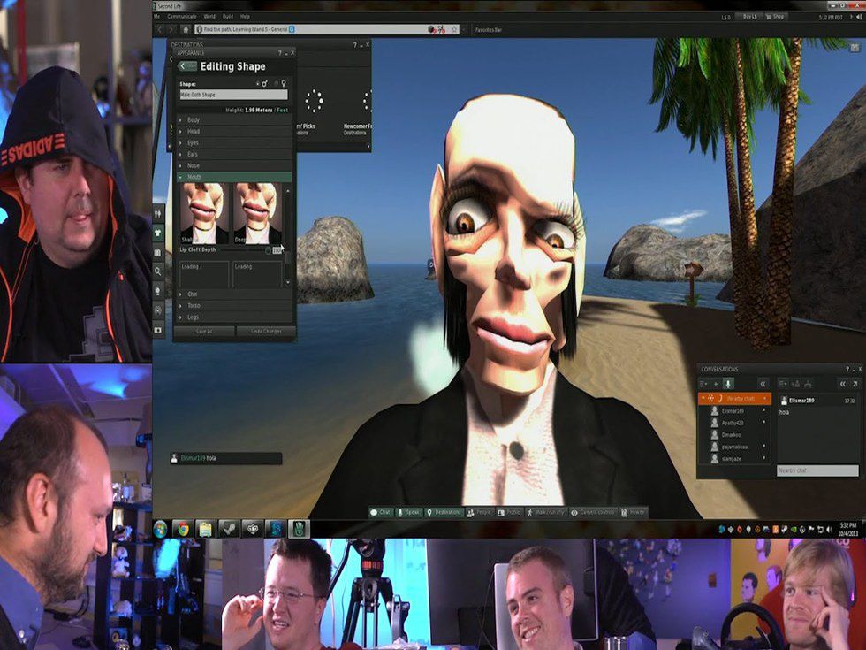
Task: Open Google Chrome from the Windows taskbar
Action: [x=182, y=529]
